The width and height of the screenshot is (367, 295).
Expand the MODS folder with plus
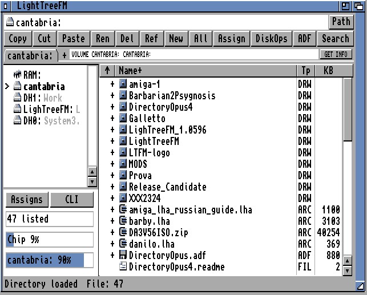pos(112,164)
